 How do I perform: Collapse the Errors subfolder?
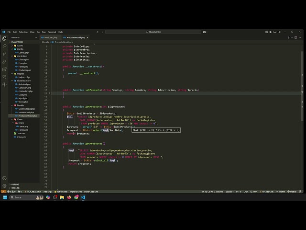click(x=13, y=123)
